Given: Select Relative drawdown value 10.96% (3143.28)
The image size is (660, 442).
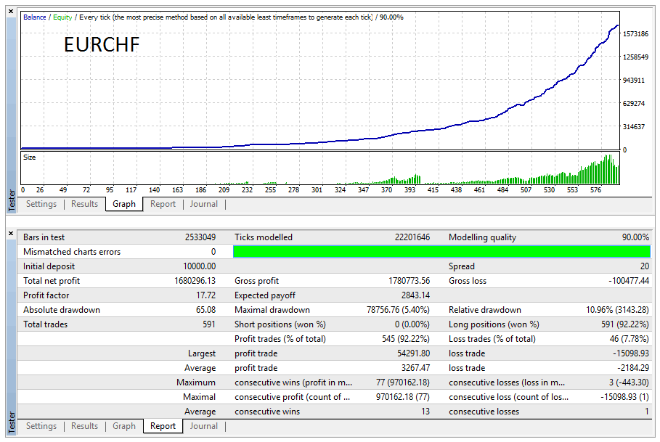Looking at the screenshot, I should (x=617, y=310).
